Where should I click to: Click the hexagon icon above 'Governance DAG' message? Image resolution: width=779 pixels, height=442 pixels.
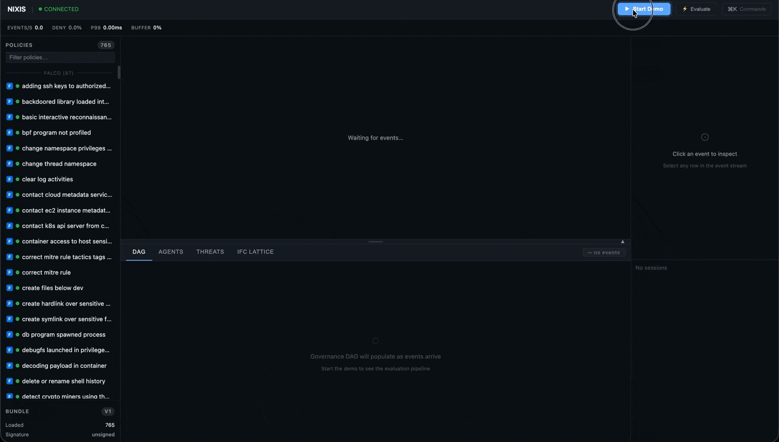[376, 341]
